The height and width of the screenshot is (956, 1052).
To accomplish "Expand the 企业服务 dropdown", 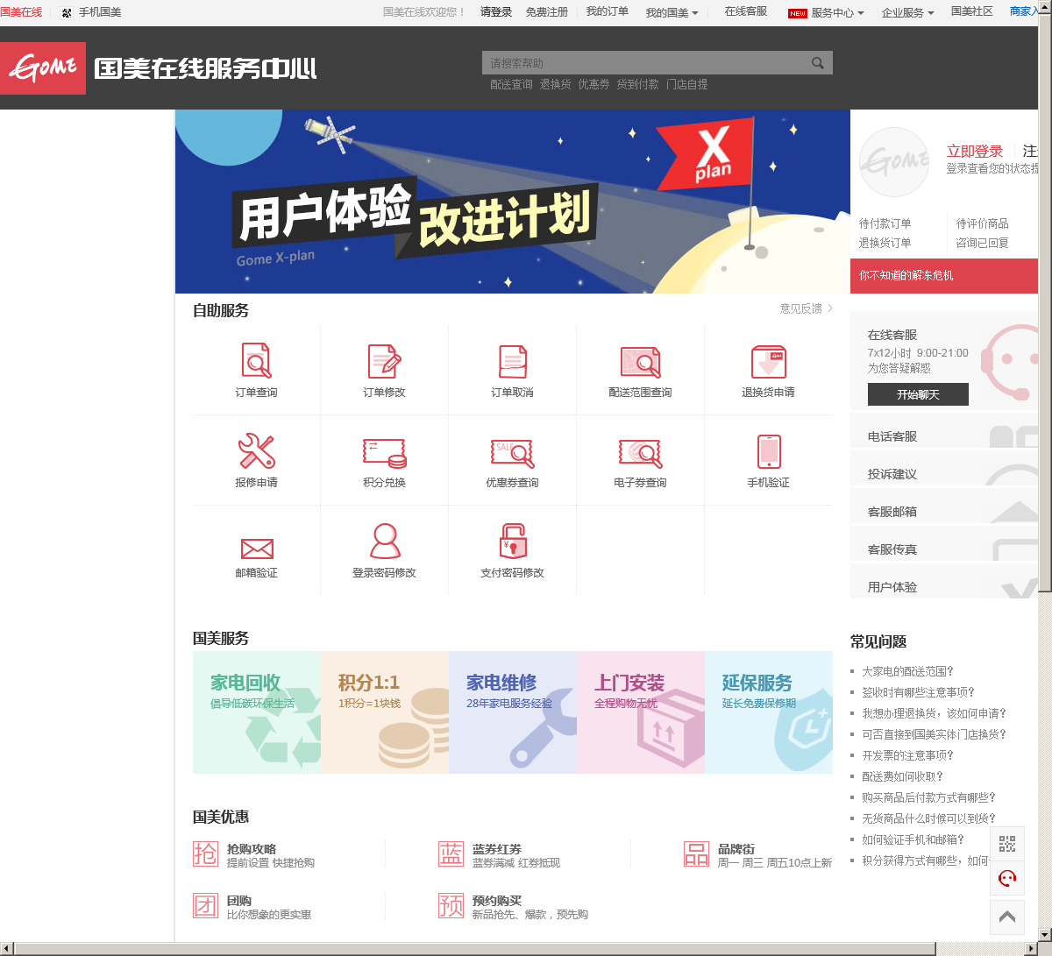I will pyautogui.click(x=907, y=13).
